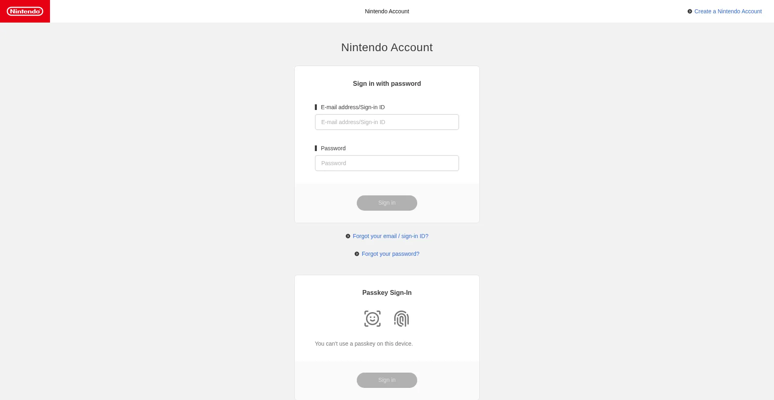
Task: Click the Passkey Sign-In heading
Action: (x=387, y=292)
